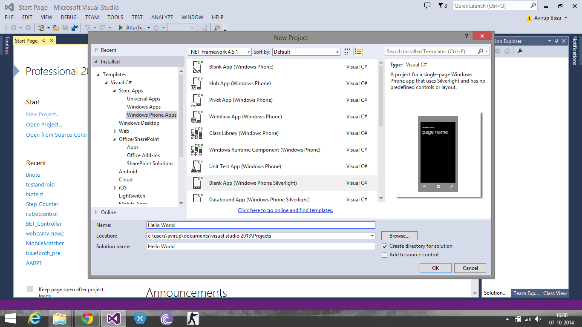Expand the Recent section in dialog
Viewport: 582px width, 327px height.
click(x=97, y=50)
